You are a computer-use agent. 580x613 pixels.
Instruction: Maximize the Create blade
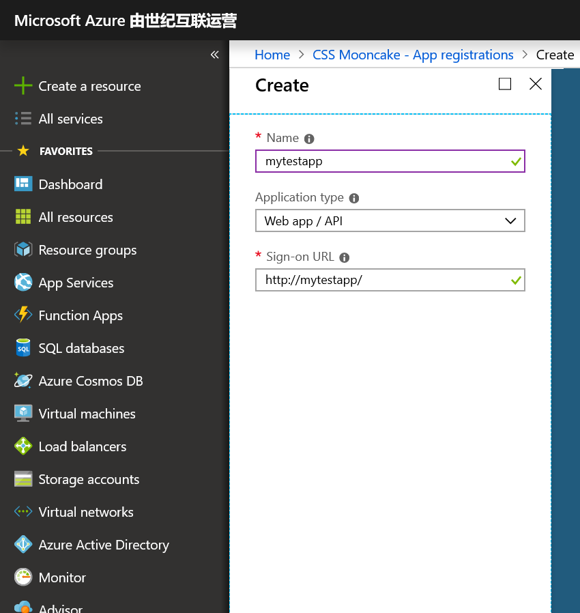[505, 84]
